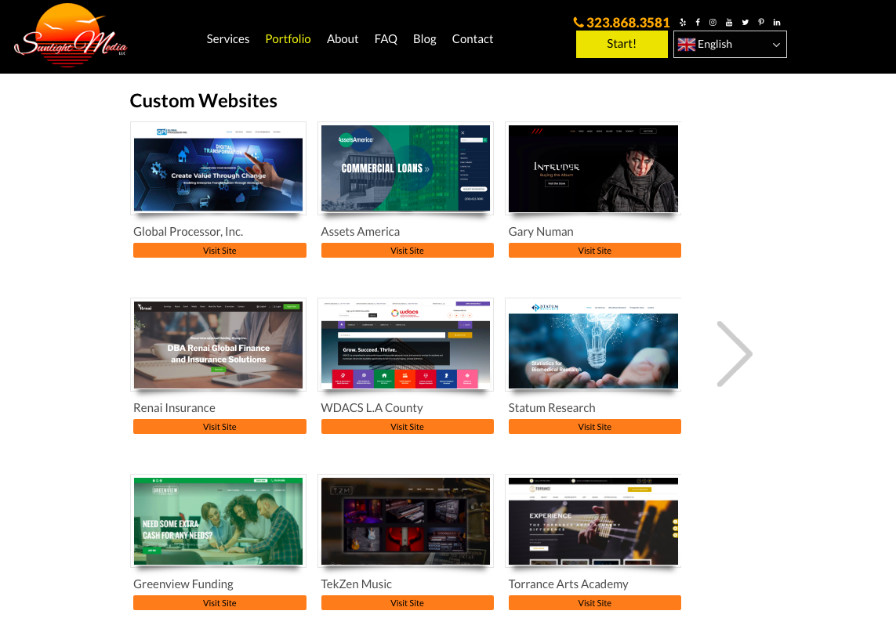Screen dimensions: 896x636
Task: Open the Instagram social icon
Action: point(713,22)
